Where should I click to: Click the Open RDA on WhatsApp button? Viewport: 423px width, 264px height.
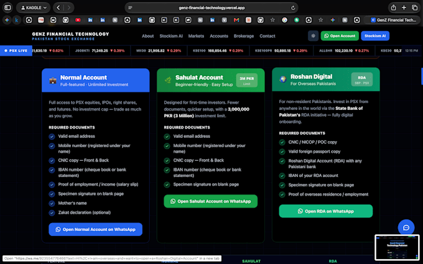tap(326, 211)
